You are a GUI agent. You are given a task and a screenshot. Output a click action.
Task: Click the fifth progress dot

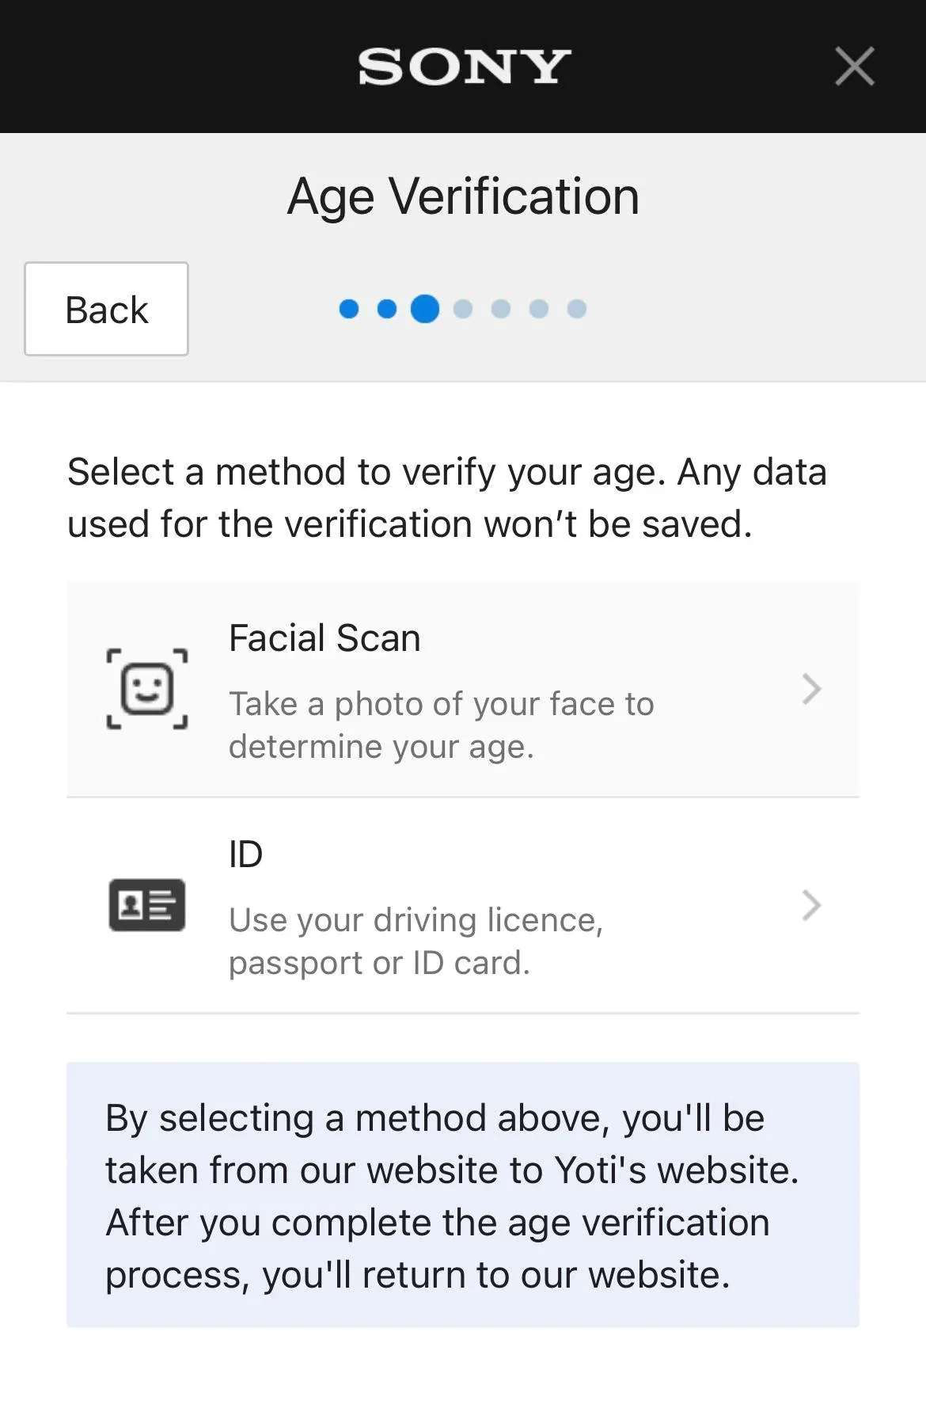pos(501,309)
